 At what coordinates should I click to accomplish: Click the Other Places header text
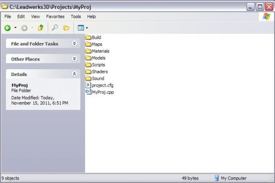pos(25,59)
